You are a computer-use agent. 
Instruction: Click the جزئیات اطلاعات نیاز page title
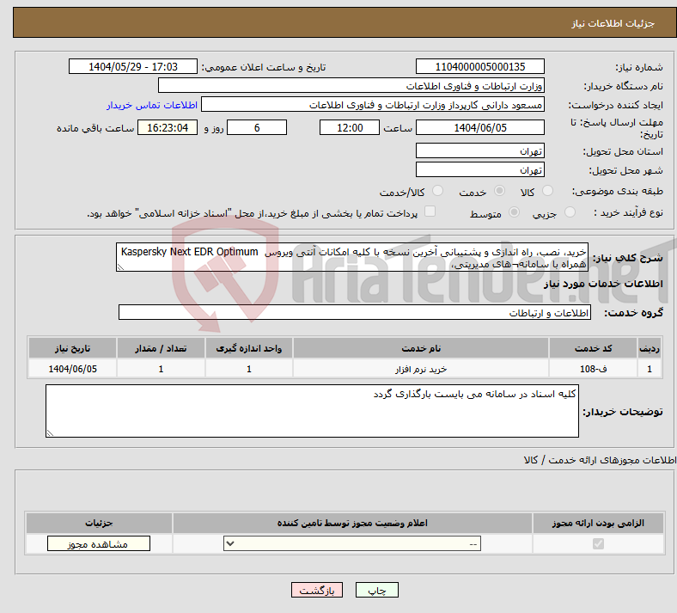tap(613, 23)
